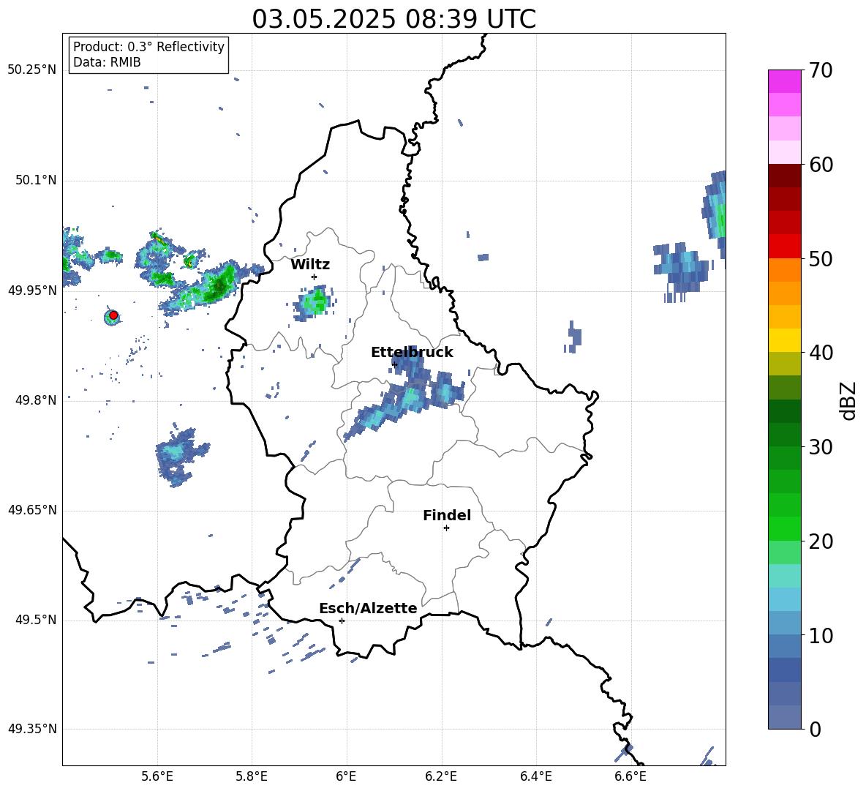The width and height of the screenshot is (866, 791).
Task: Click the 20 colorbar tick label
Action: pos(820,541)
